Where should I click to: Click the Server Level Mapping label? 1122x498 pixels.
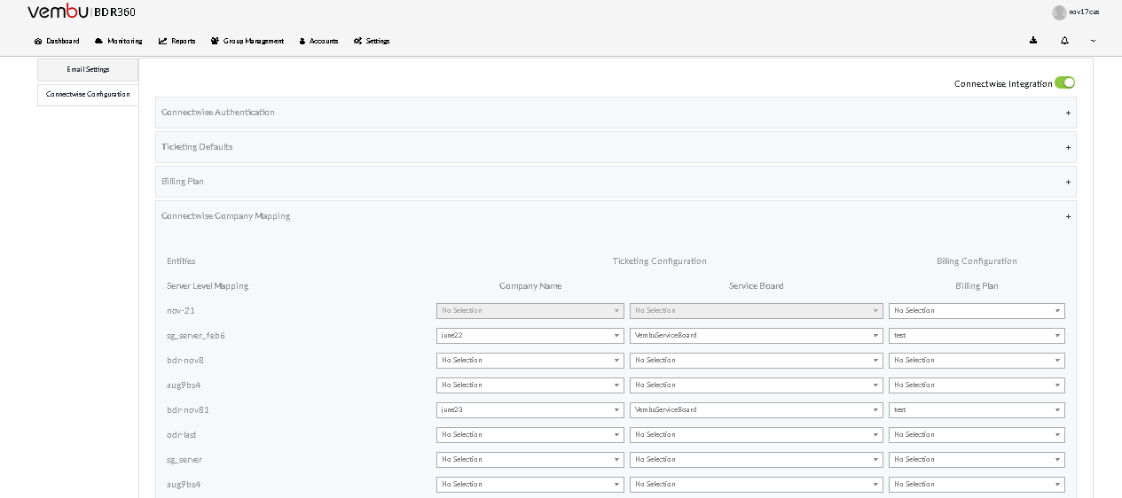(x=208, y=286)
